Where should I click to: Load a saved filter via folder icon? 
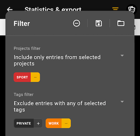tap(121, 23)
